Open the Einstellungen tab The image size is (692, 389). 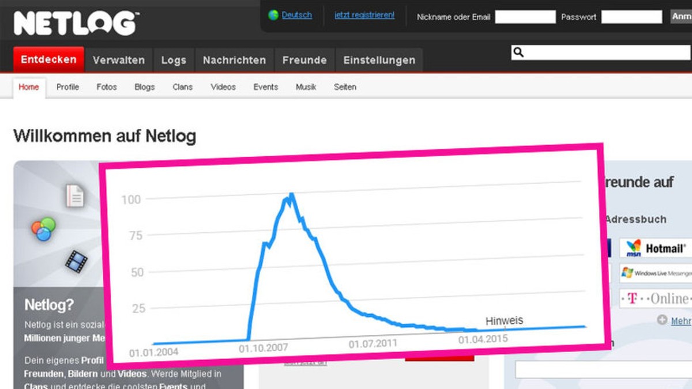coord(379,60)
